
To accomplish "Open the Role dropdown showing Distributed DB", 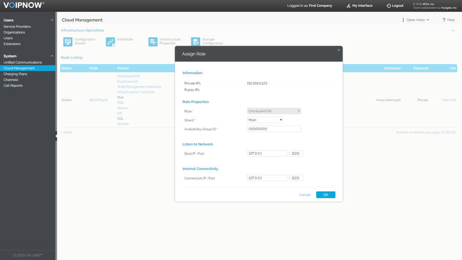I will [274, 111].
